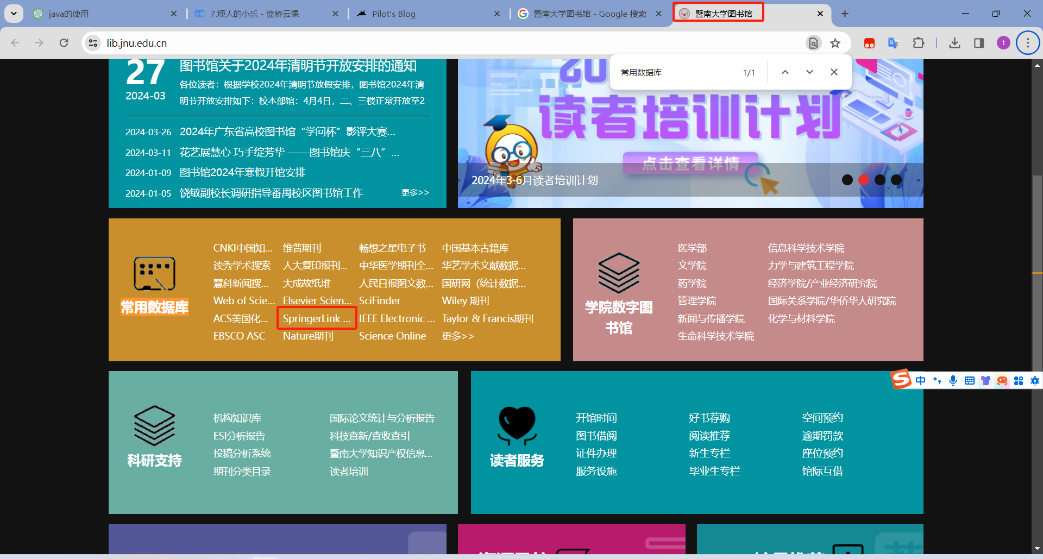The height and width of the screenshot is (559, 1043).
Task: Open the 空间预约 link
Action: point(822,418)
